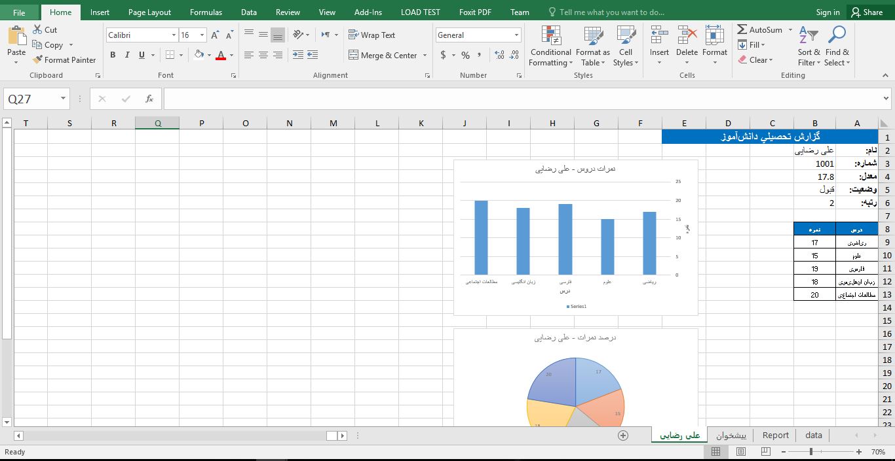Screen dimensions: 895x461
Task: Open Sort & Filter options
Action: click(809, 46)
